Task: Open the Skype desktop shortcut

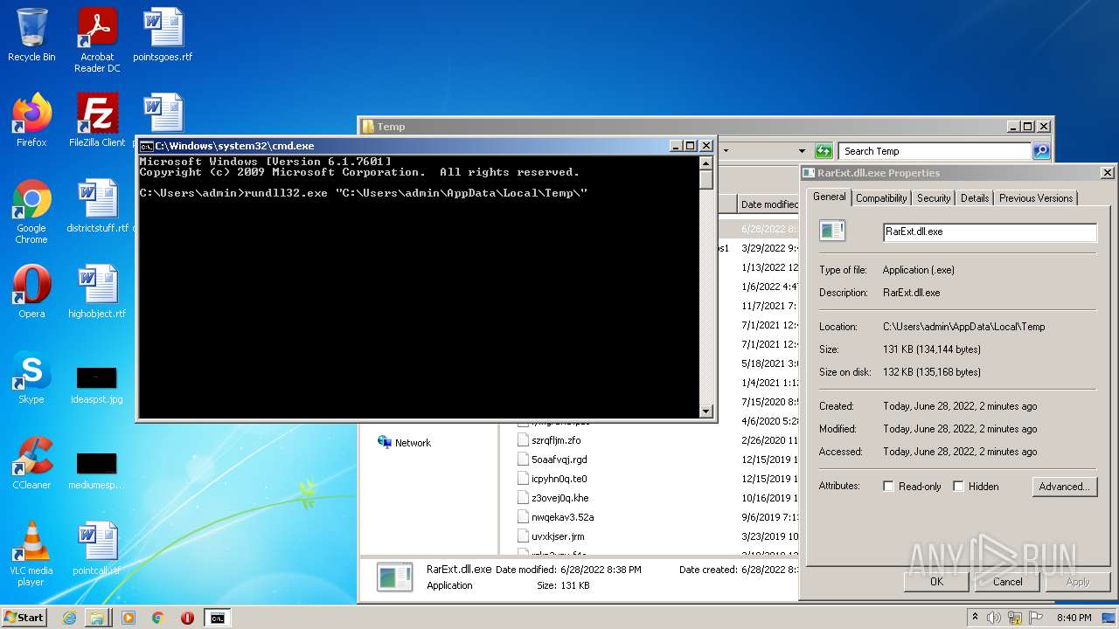Action: [x=31, y=377]
